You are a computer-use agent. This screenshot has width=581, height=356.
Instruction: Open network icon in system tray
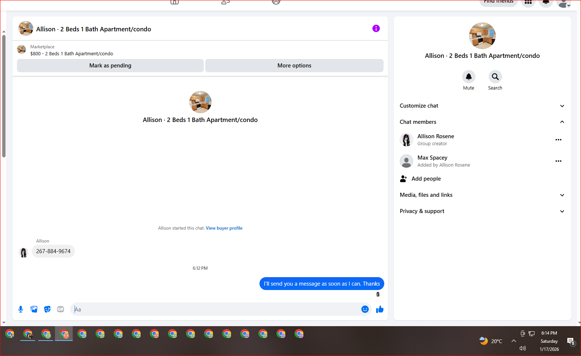(x=532, y=334)
